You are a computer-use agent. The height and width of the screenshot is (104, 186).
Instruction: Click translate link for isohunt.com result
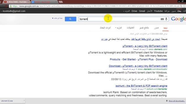click(x=137, y=89)
